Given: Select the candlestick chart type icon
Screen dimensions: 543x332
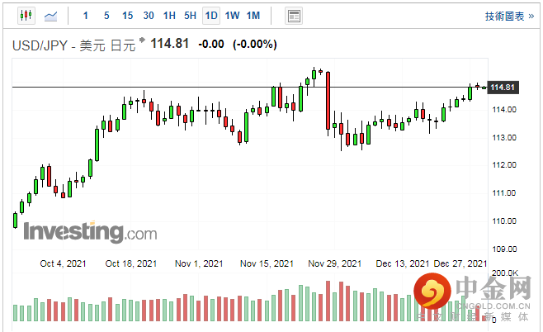Looking at the screenshot, I should [x=26, y=16].
